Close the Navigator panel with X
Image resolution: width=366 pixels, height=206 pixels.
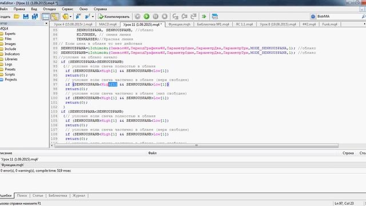click(46, 23)
